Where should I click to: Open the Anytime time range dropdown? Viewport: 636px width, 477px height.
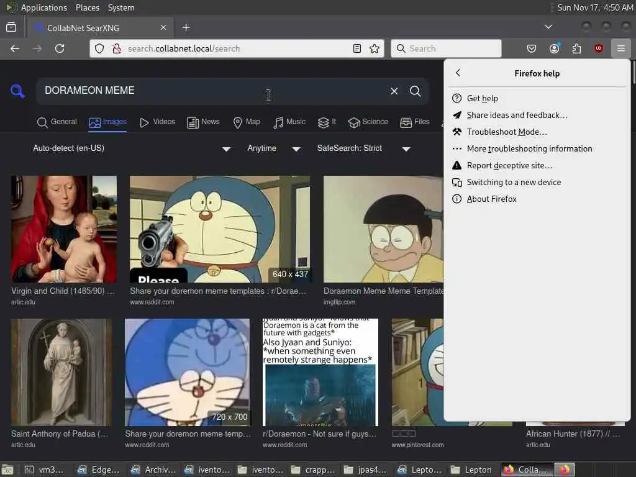coord(273,148)
